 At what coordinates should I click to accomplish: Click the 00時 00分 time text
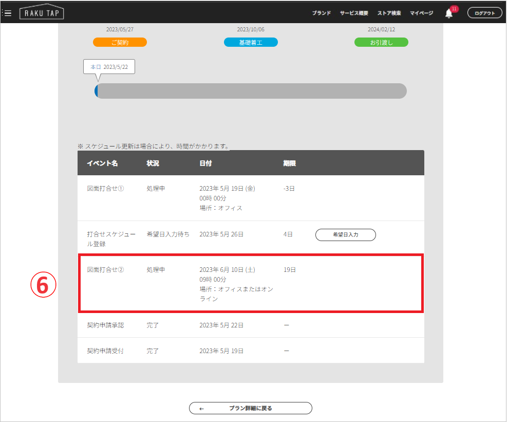(x=213, y=198)
